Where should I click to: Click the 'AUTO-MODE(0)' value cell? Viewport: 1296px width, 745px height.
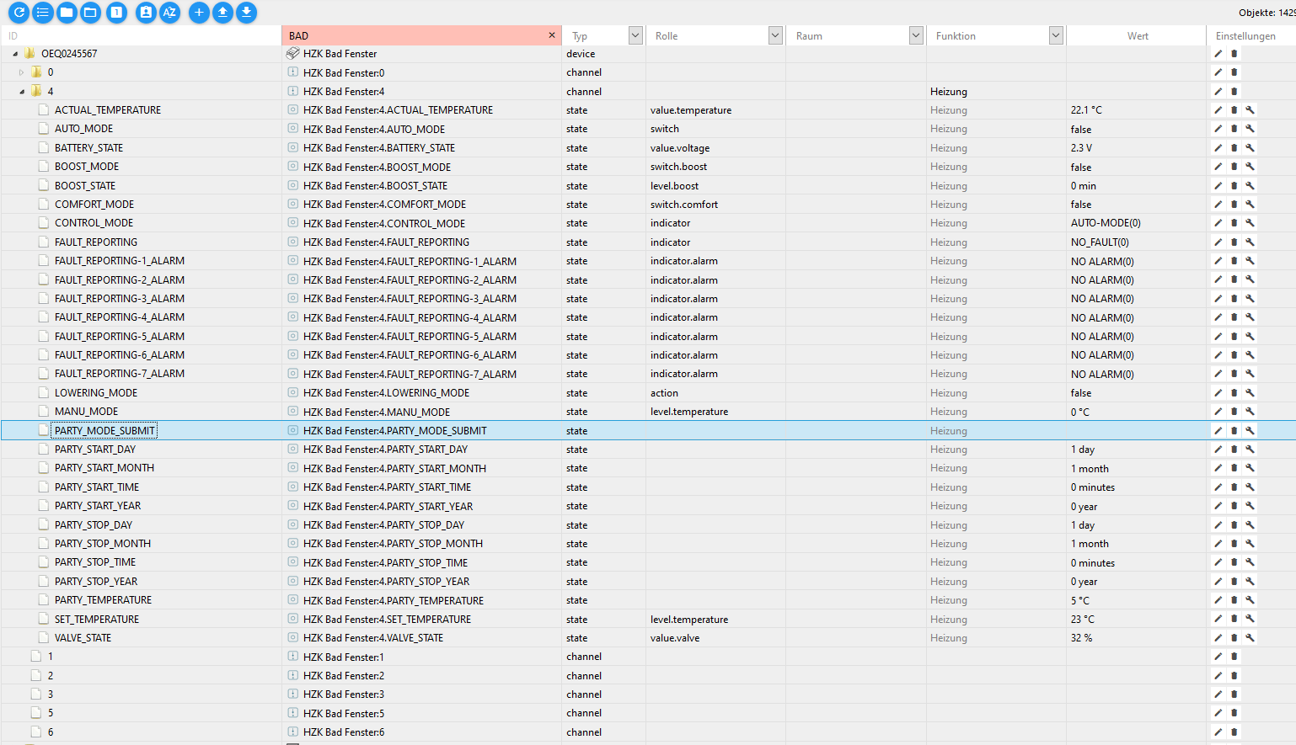point(1106,223)
